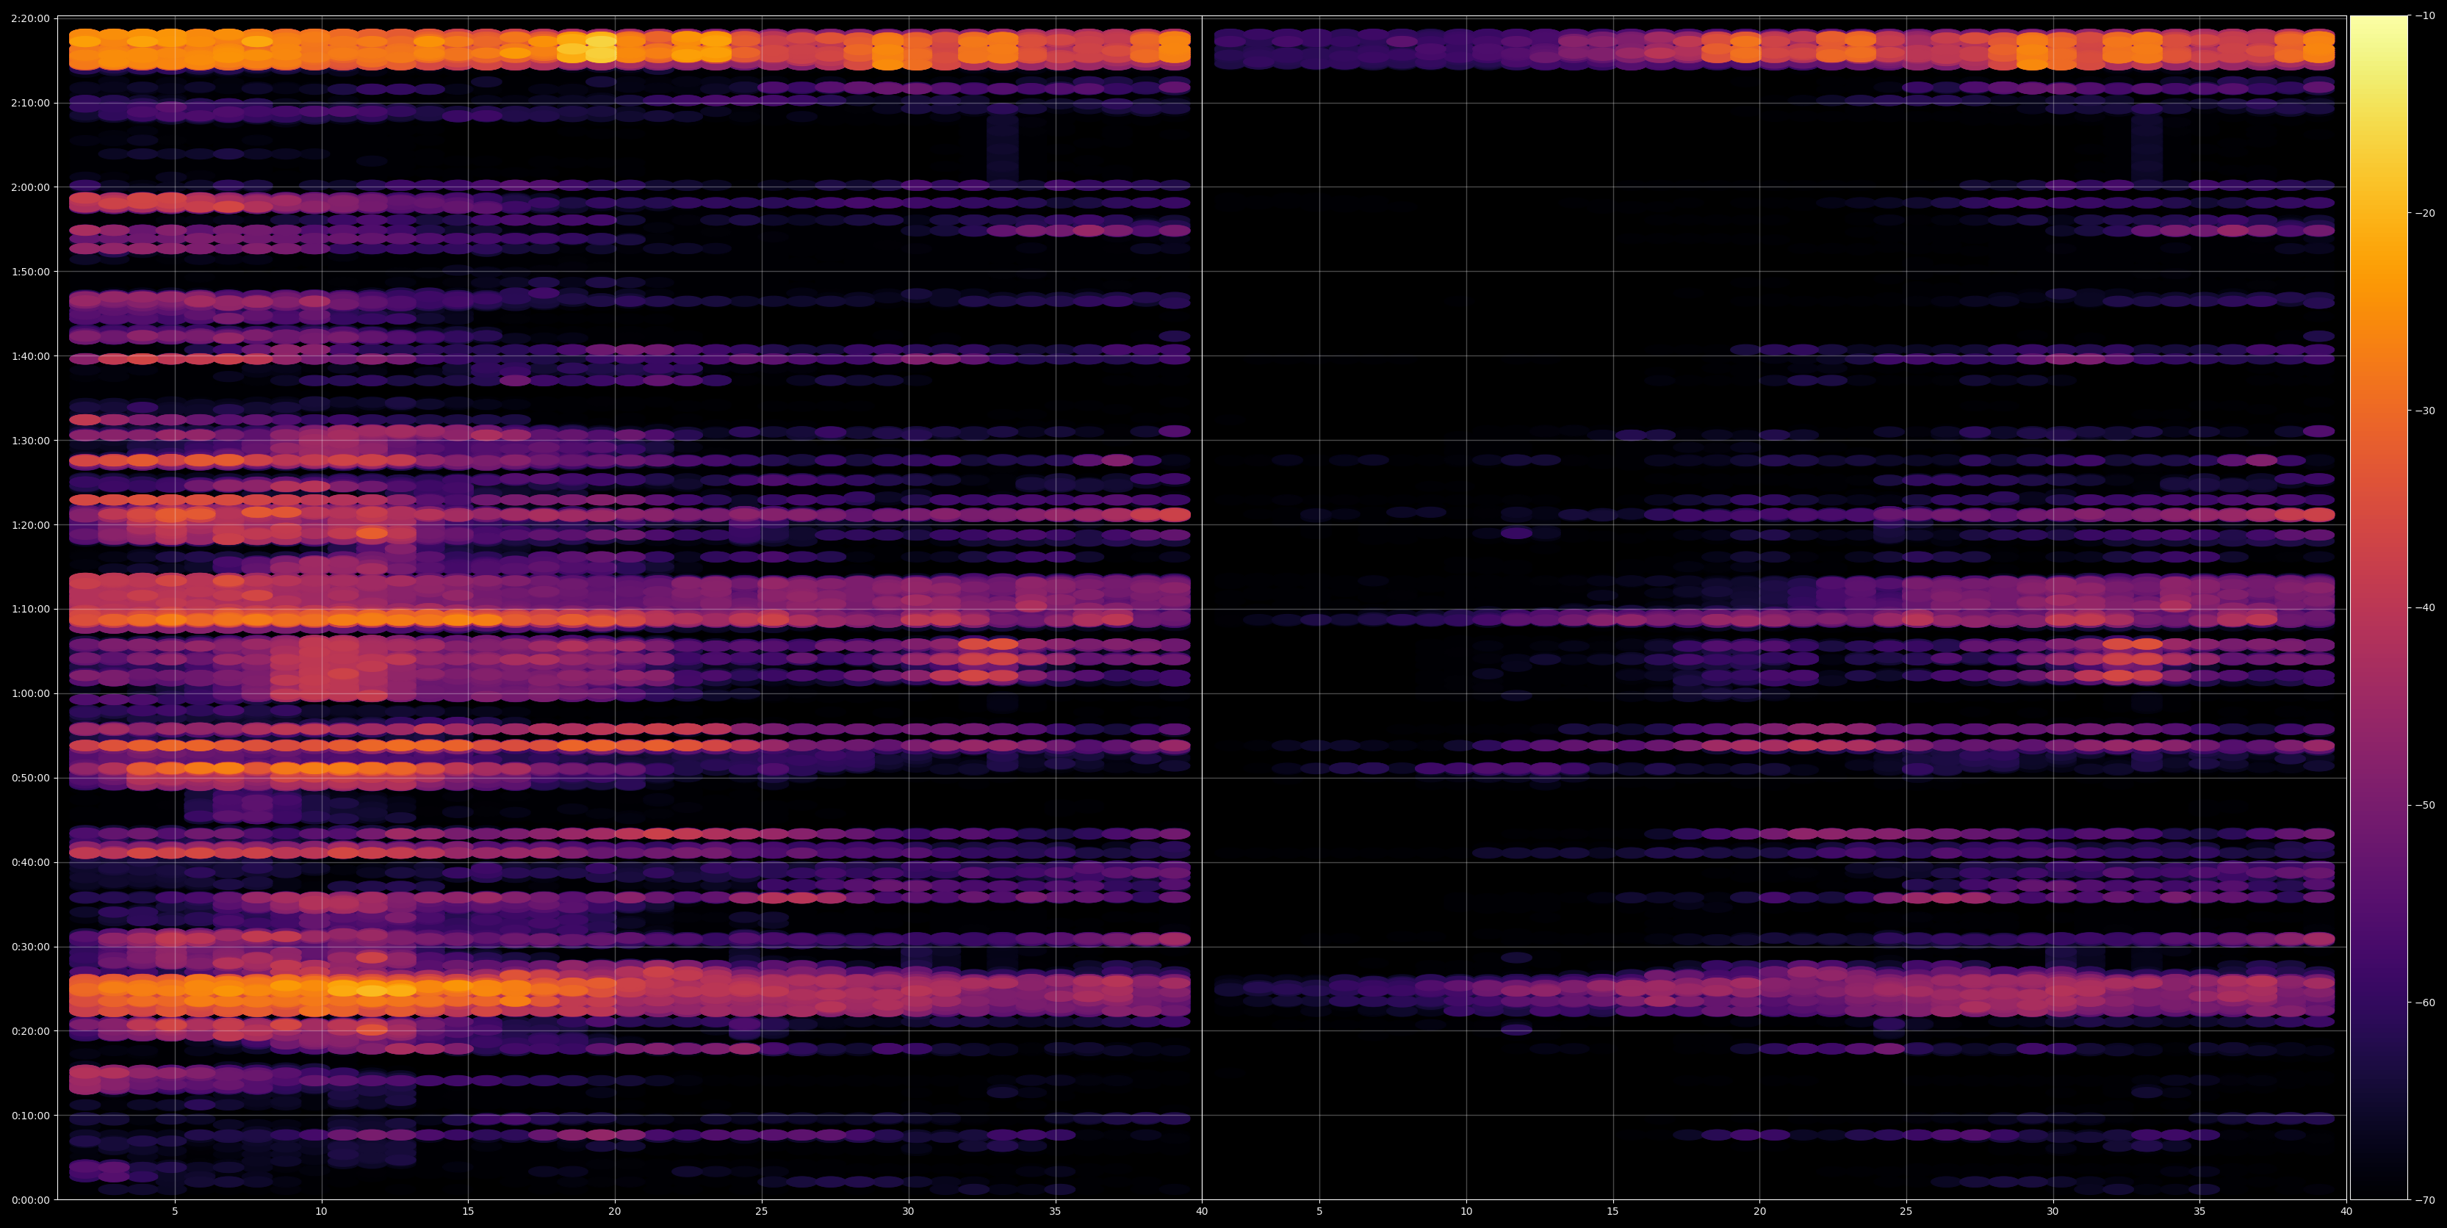2447x1228 pixels.
Task: Select x-axis label 10 in the right half
Action: 1466,1212
